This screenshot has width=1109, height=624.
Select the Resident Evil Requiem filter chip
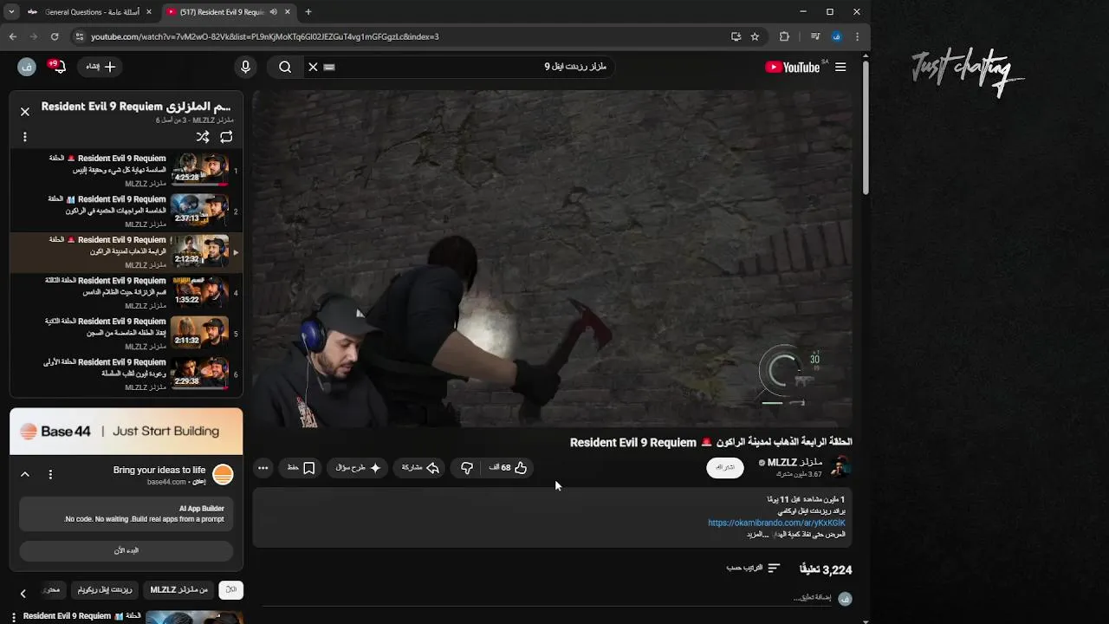[x=104, y=590]
